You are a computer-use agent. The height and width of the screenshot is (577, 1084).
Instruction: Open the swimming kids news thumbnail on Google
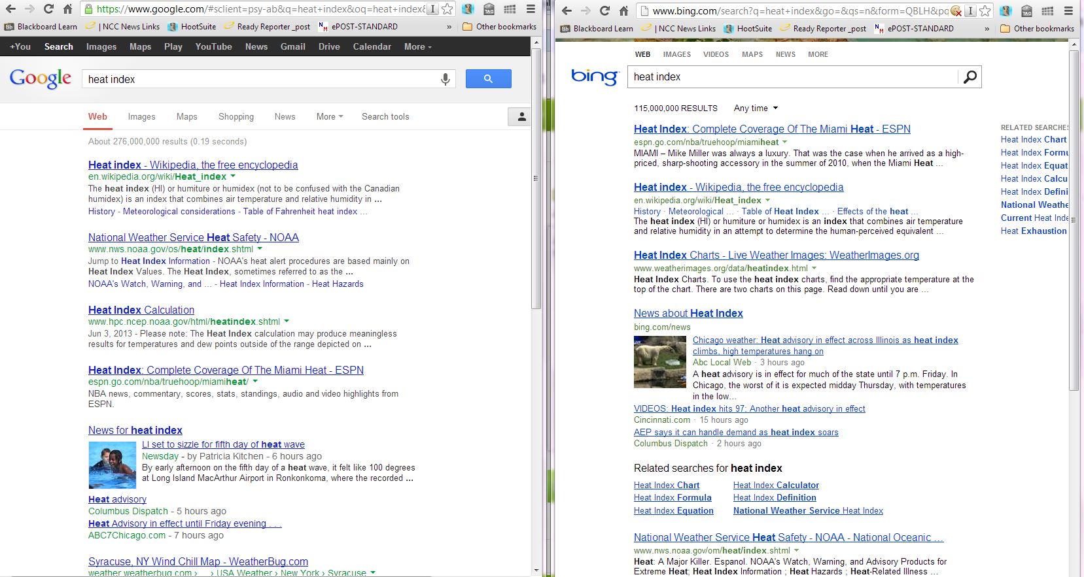(113, 465)
